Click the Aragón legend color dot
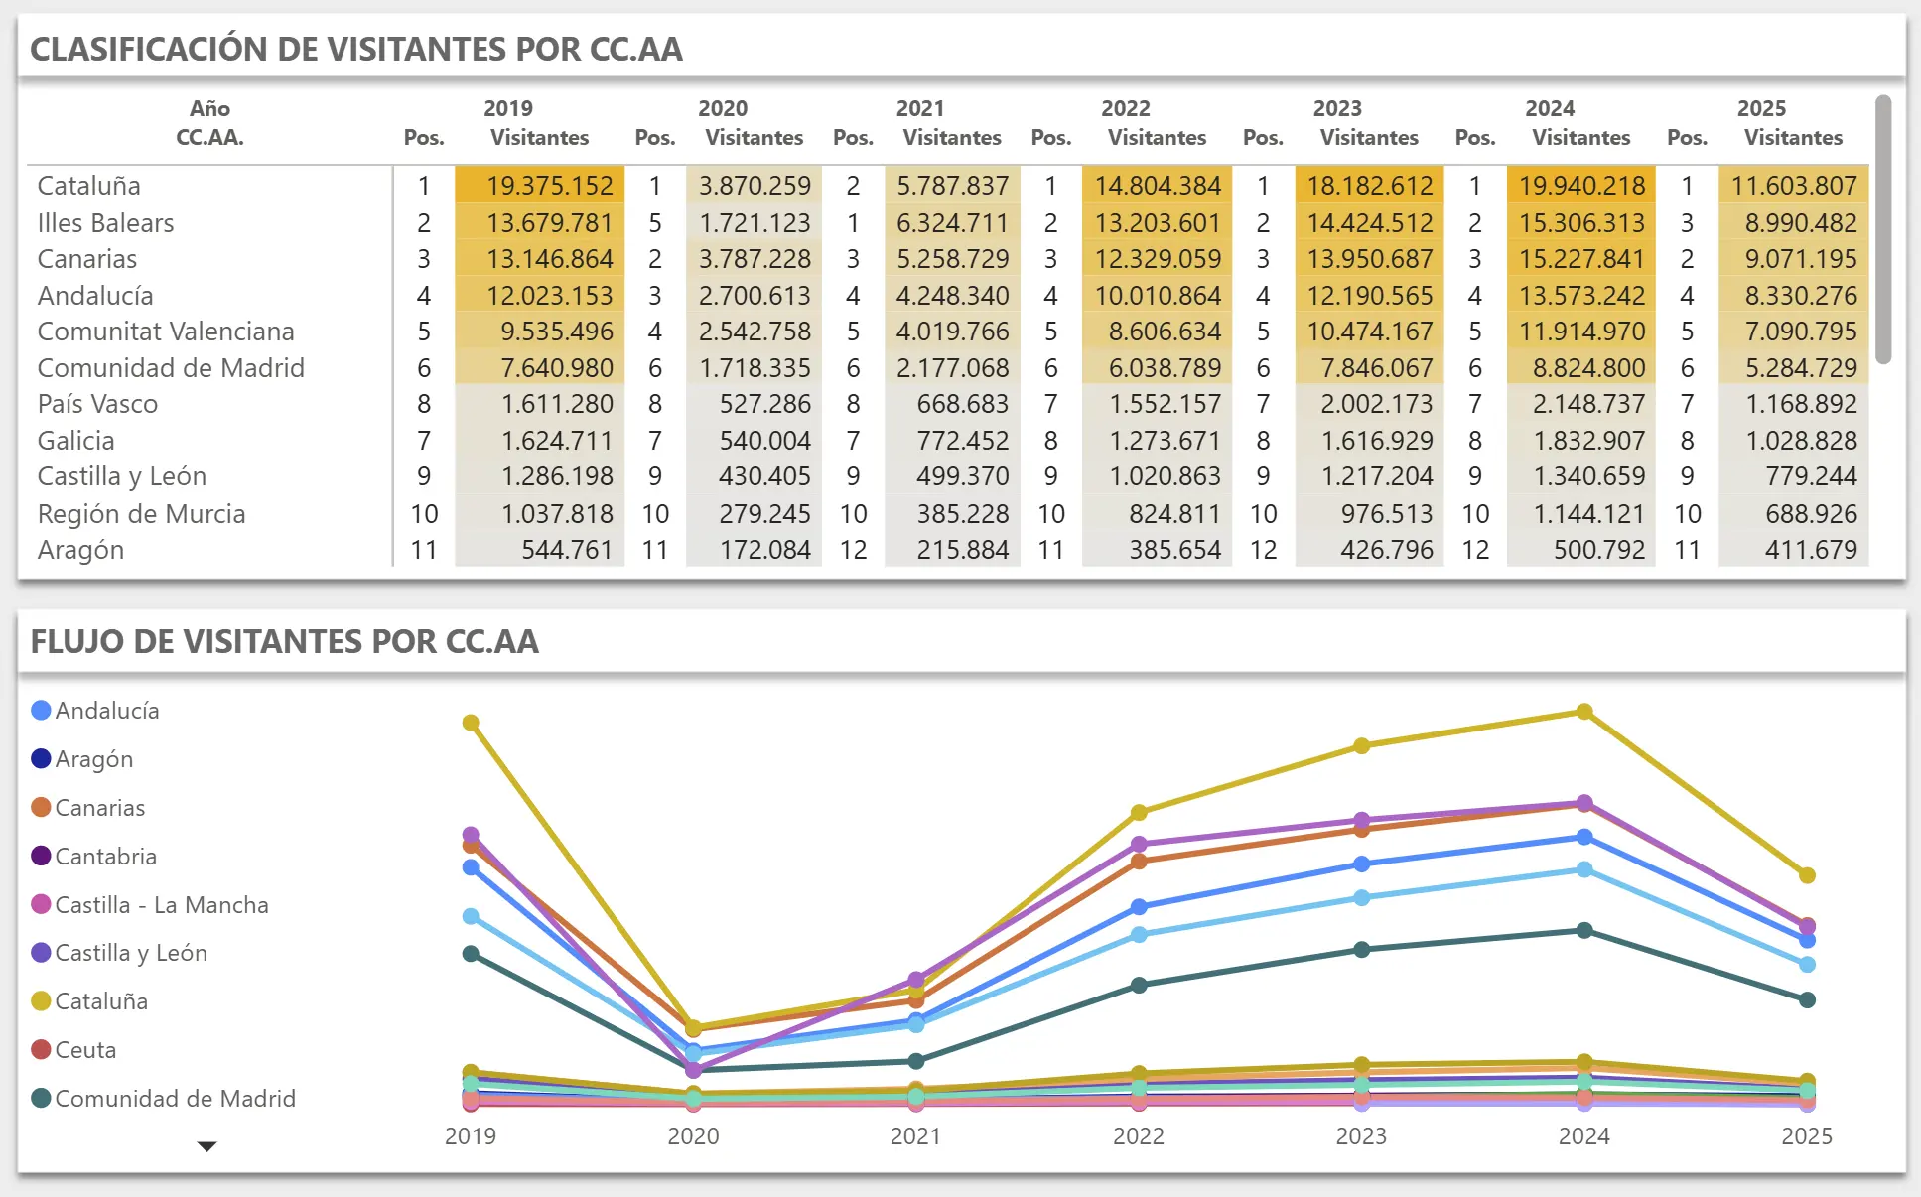 click(41, 759)
